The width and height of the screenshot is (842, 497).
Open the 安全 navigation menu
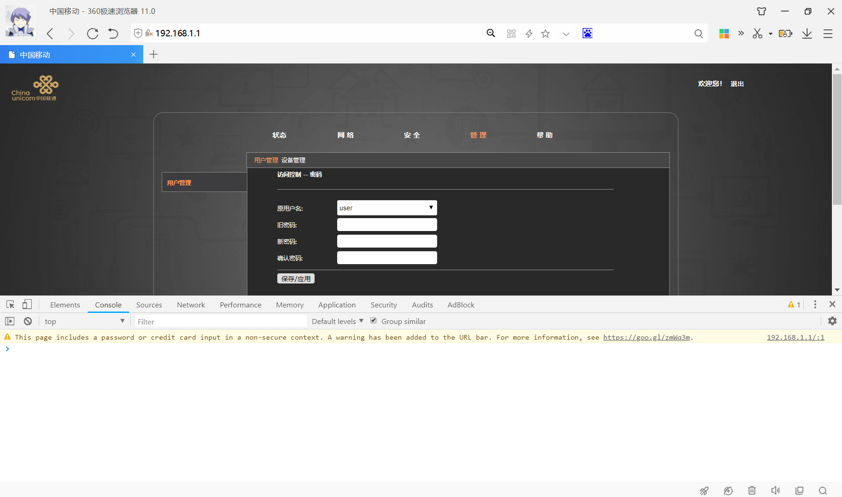[x=412, y=135]
